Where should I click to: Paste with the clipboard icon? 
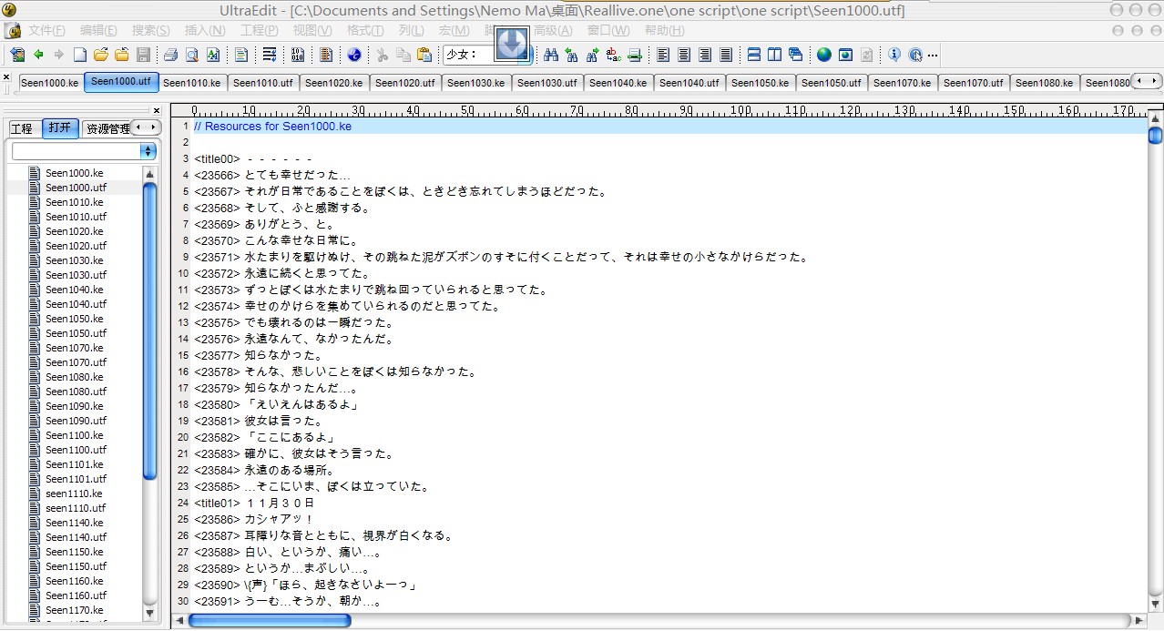424,55
